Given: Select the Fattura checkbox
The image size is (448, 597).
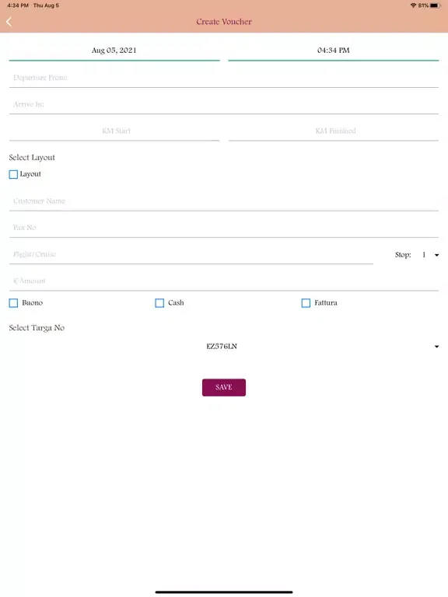Looking at the screenshot, I should (x=306, y=303).
